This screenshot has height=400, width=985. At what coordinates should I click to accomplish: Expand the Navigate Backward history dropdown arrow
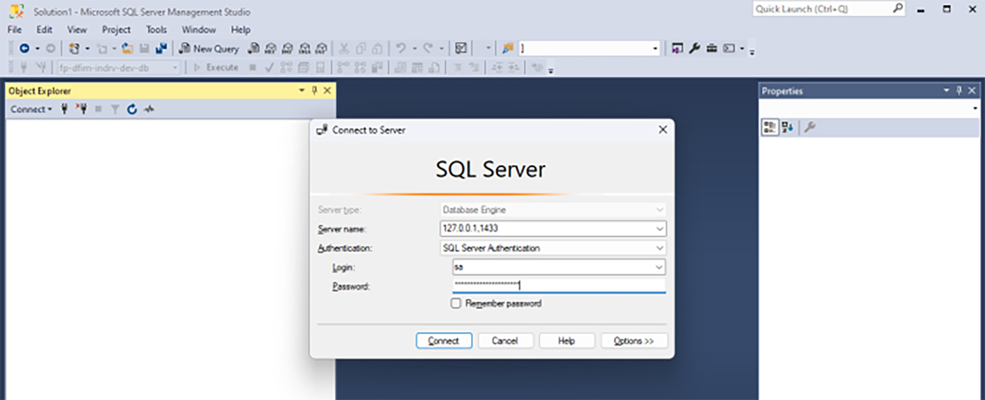[37, 48]
